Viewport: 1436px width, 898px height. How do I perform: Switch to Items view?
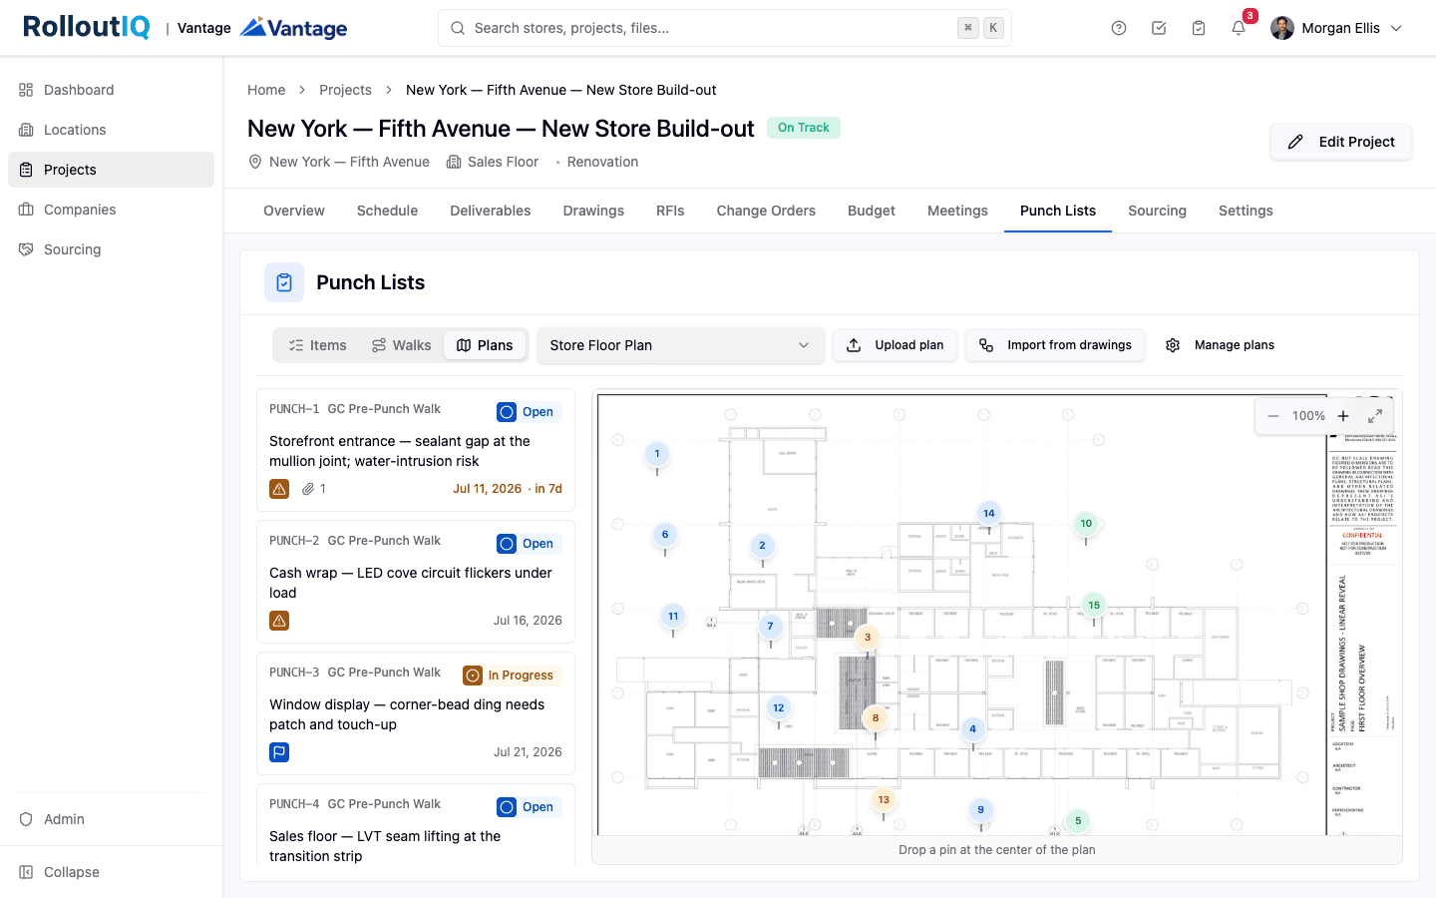tap(317, 345)
